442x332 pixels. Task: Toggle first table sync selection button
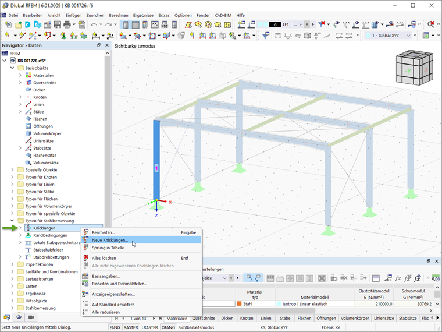[x=249, y=278]
